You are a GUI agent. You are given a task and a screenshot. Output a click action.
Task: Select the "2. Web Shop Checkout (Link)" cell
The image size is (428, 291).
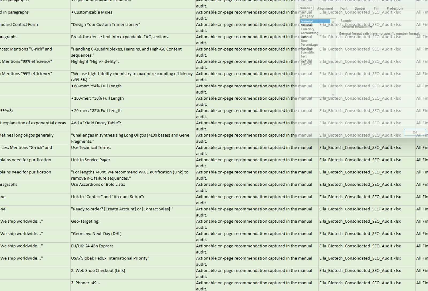[x=133, y=273]
